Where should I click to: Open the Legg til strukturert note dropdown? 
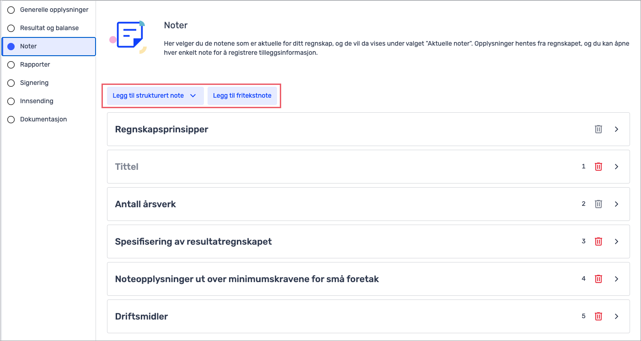pyautogui.click(x=155, y=96)
